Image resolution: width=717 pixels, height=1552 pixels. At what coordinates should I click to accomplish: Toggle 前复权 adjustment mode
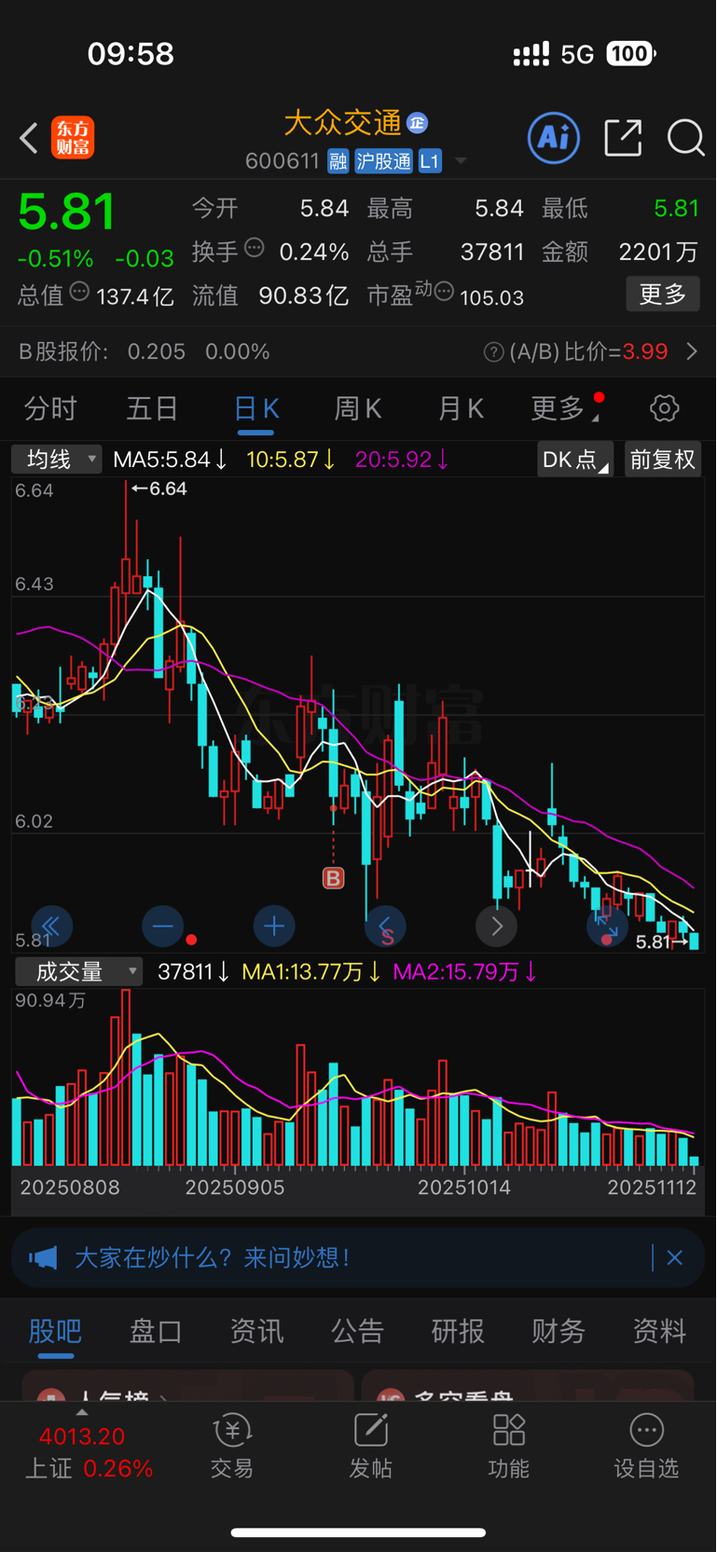[662, 460]
